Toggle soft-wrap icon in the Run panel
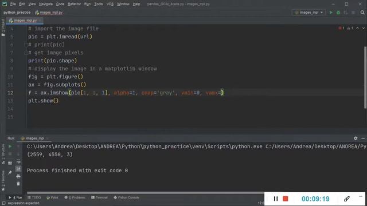Viewport: 367px width, 206px height. coord(18,161)
